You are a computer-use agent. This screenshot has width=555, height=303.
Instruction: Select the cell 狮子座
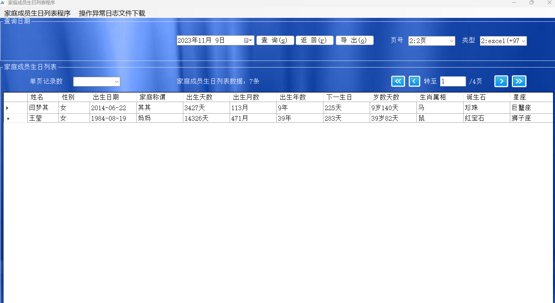pyautogui.click(x=531, y=118)
